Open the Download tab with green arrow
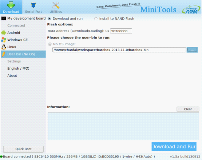The image size is (202, 160). 11,7
